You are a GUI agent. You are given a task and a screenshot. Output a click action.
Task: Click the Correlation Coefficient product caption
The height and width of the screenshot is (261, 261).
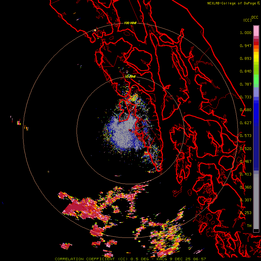(x=130, y=259)
